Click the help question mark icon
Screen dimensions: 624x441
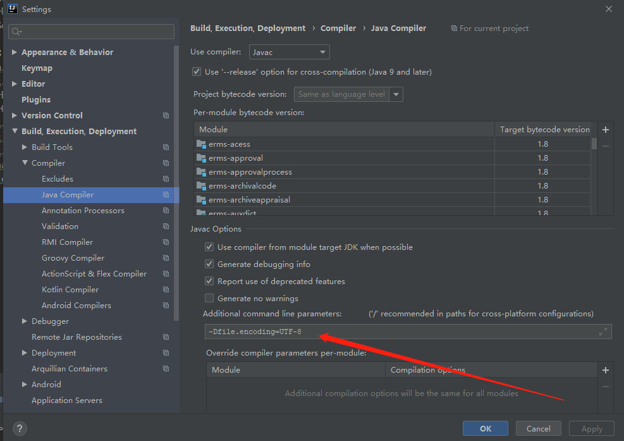(19, 428)
